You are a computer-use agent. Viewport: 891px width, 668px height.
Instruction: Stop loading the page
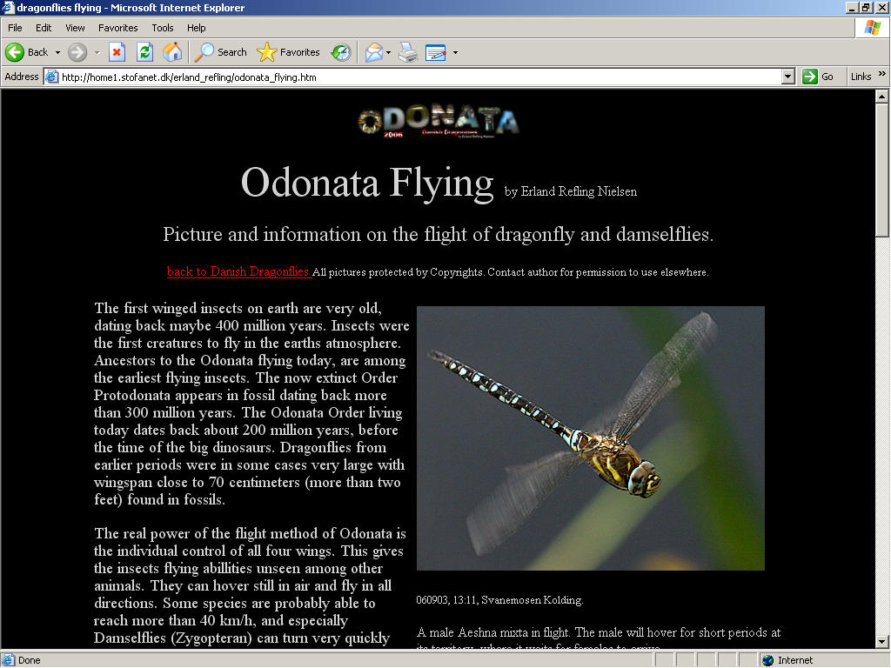tap(117, 52)
